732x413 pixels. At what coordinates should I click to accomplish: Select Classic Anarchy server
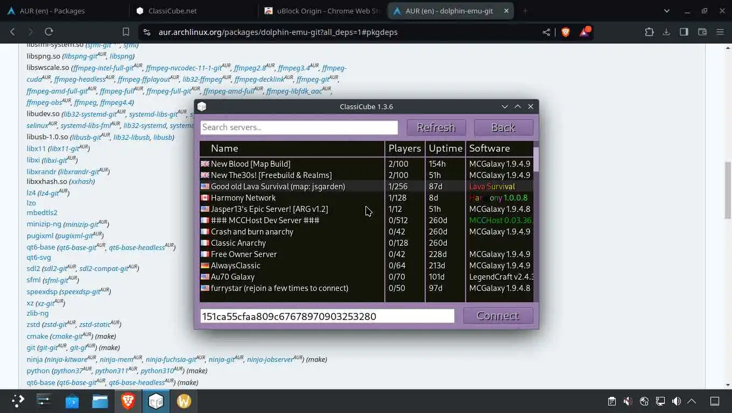[x=366, y=243]
